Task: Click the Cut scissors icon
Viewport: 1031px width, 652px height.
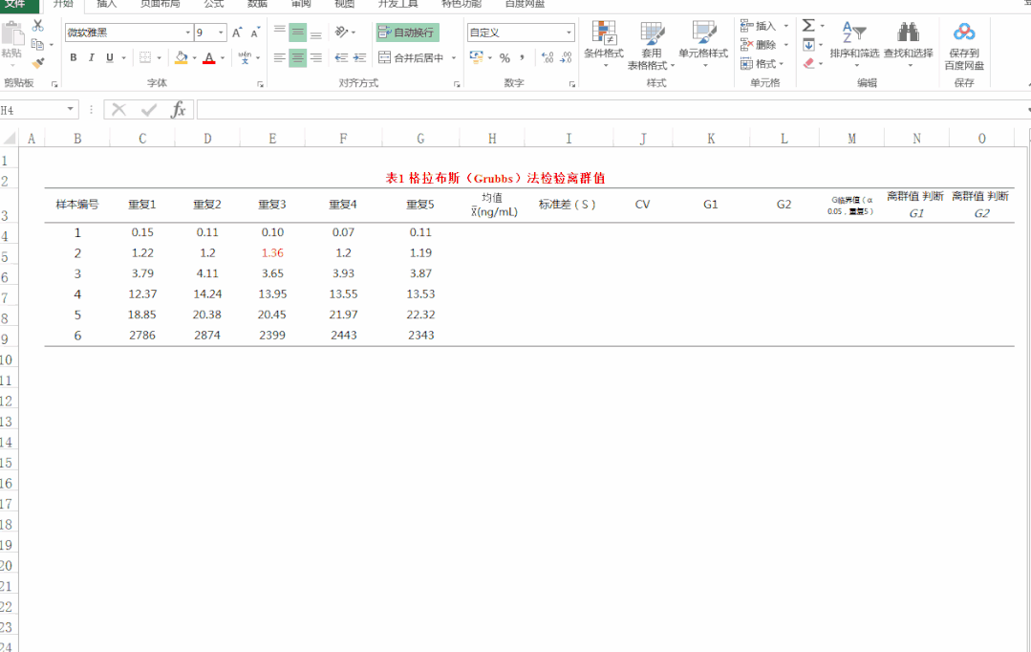Action: click(38, 26)
